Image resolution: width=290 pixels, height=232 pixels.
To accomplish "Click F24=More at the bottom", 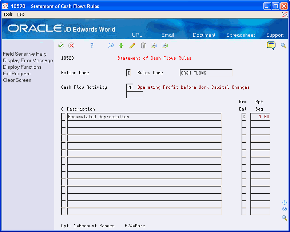I will pos(135,226).
